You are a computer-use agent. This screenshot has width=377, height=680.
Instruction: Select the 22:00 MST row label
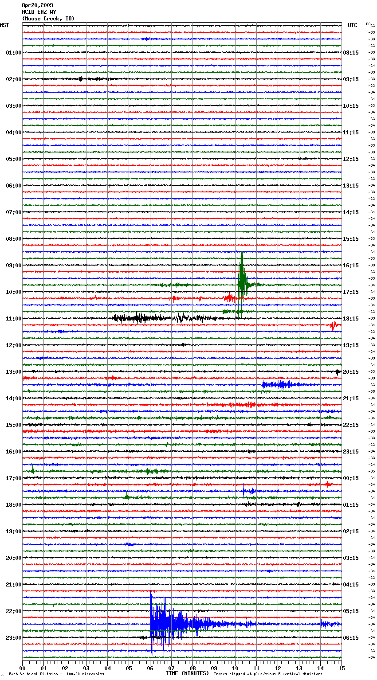pyautogui.click(x=14, y=611)
